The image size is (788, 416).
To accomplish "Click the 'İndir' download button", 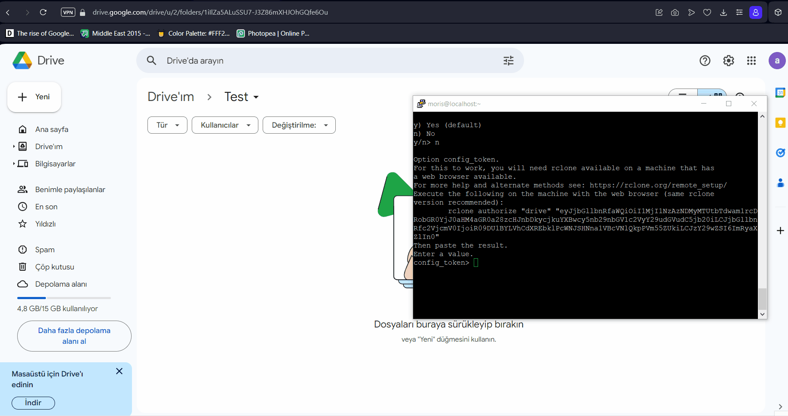I will point(33,403).
